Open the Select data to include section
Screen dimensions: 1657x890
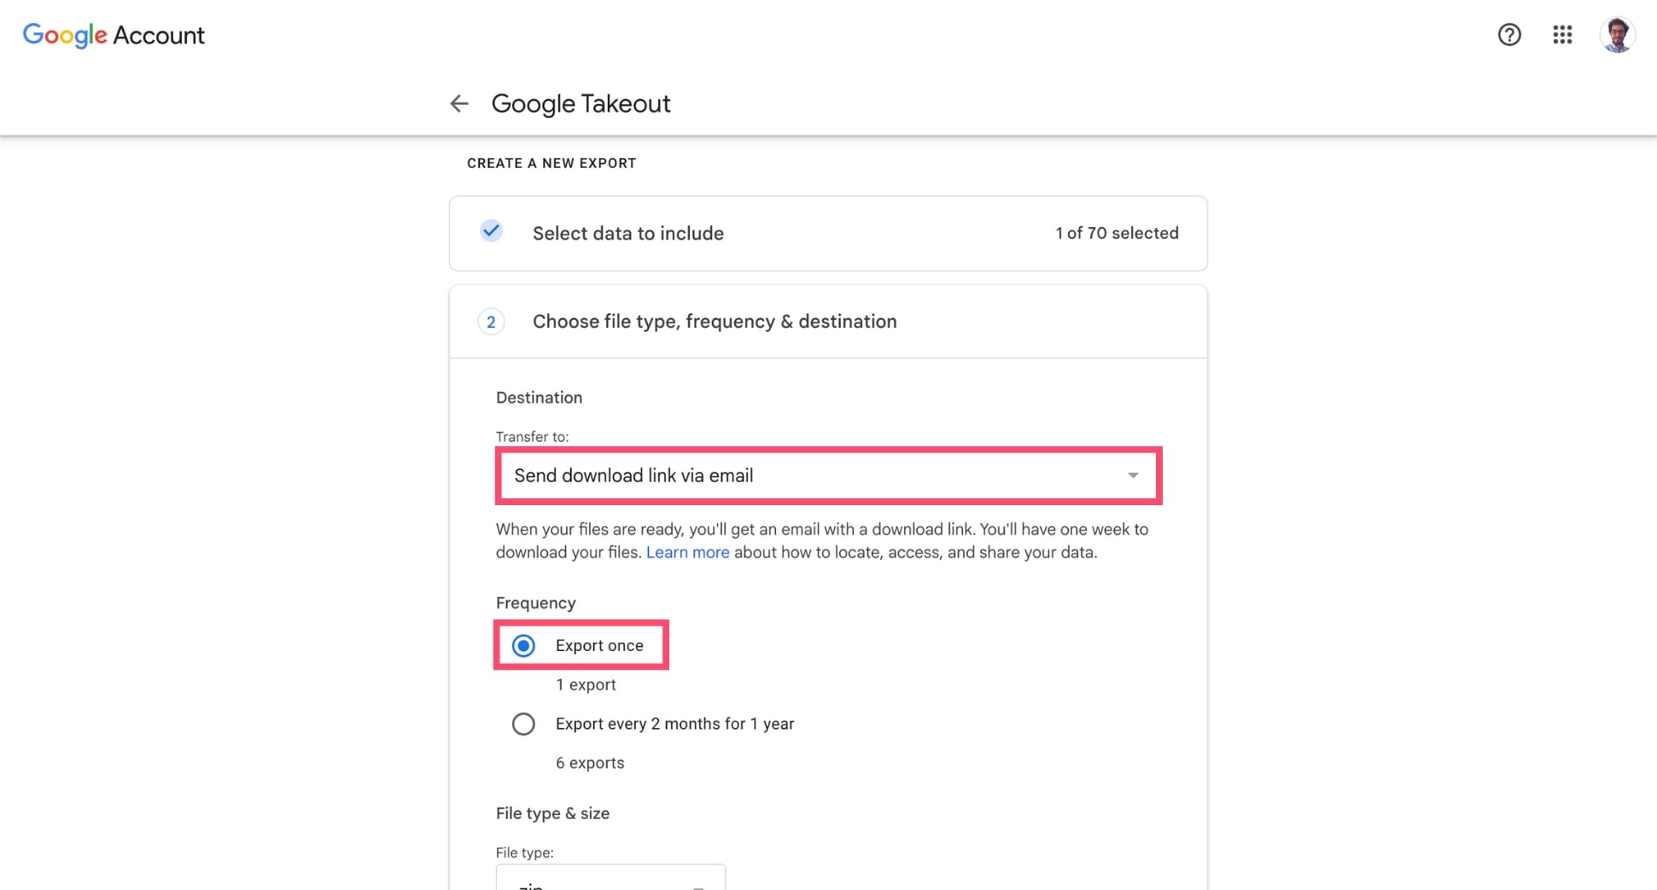coord(627,232)
